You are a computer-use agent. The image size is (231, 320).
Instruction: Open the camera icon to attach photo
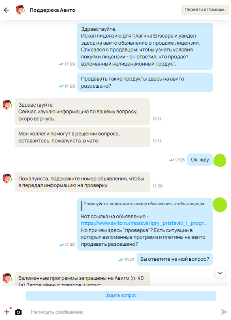[x=18, y=312]
